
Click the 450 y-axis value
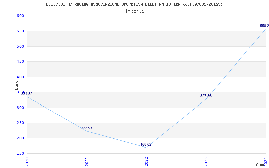point(20,62)
